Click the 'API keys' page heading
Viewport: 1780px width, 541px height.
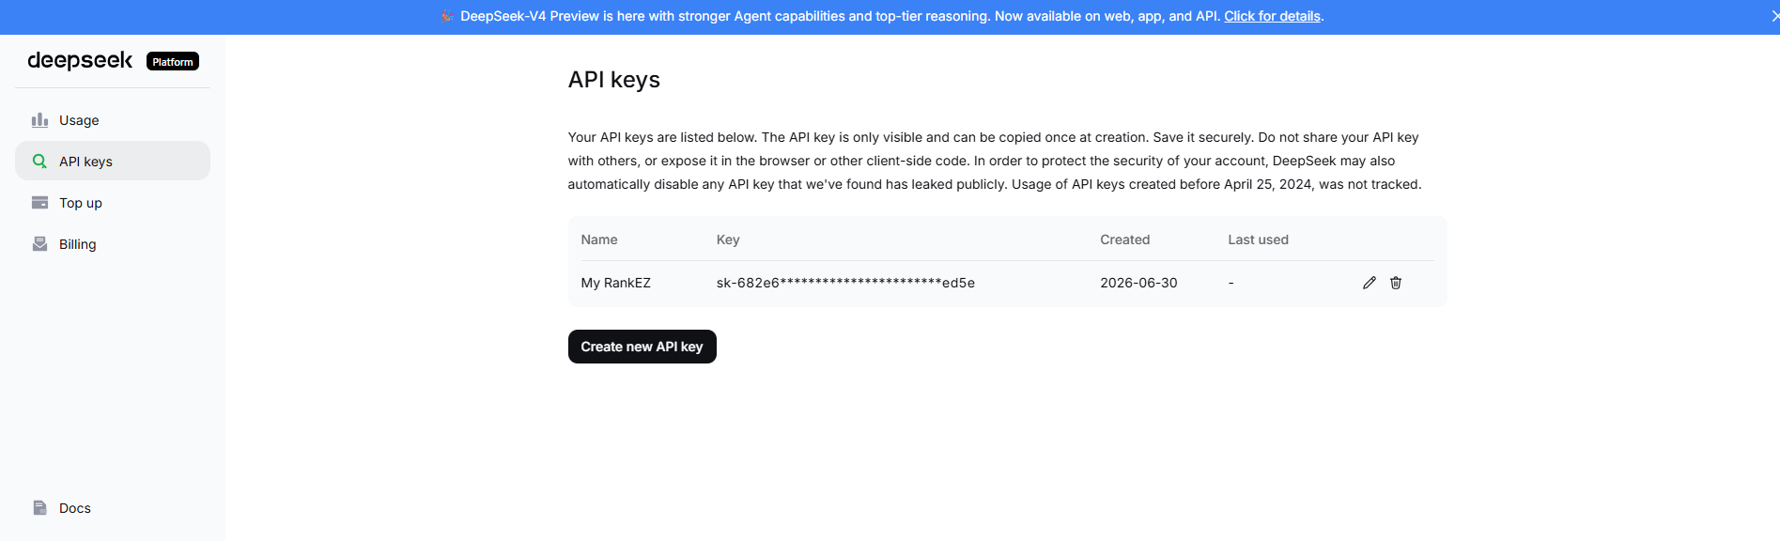pyautogui.click(x=614, y=80)
